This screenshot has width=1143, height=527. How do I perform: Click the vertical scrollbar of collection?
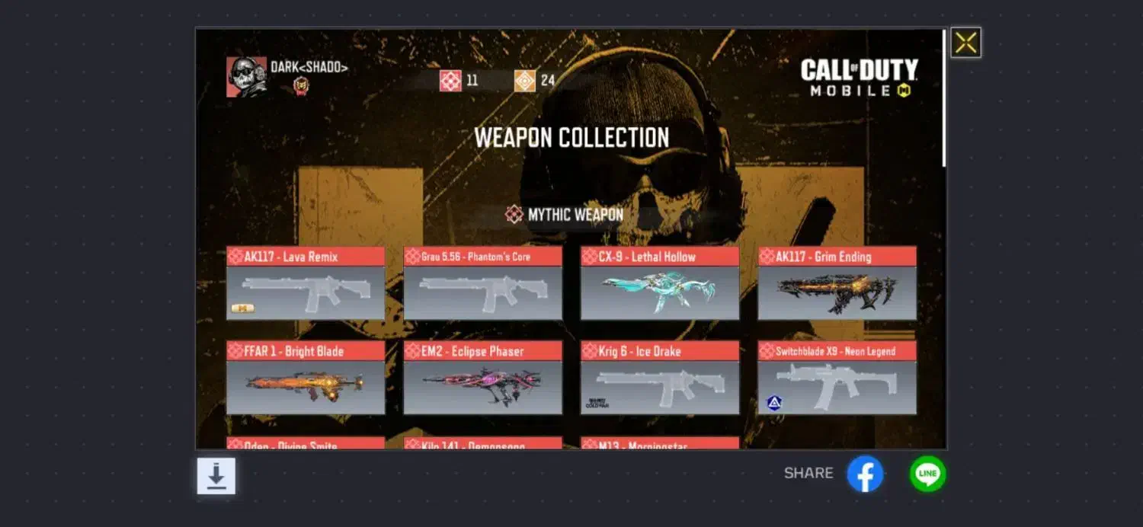944,98
